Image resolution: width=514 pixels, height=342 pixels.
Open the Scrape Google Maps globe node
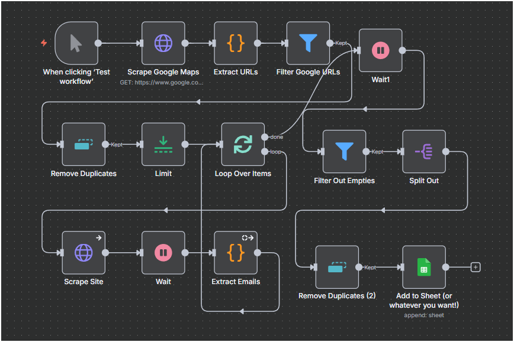coord(163,43)
